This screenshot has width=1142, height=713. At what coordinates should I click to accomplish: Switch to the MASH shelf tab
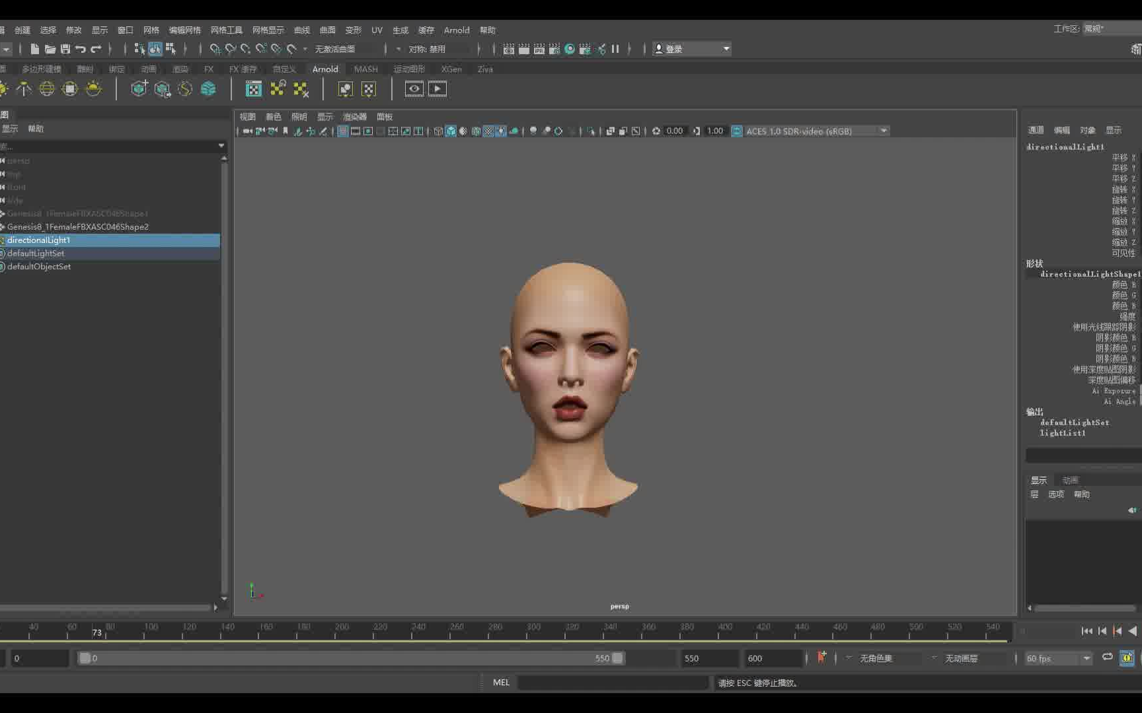coord(365,69)
